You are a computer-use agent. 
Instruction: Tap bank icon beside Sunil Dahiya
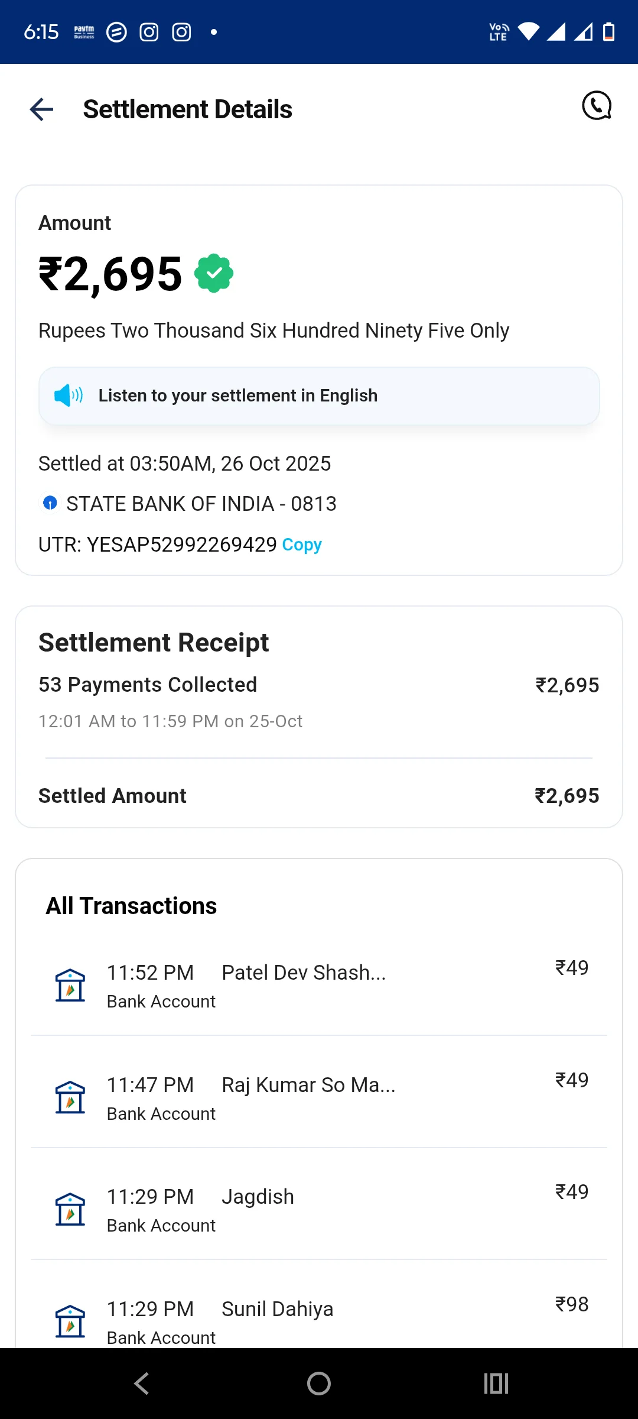pos(70,1321)
